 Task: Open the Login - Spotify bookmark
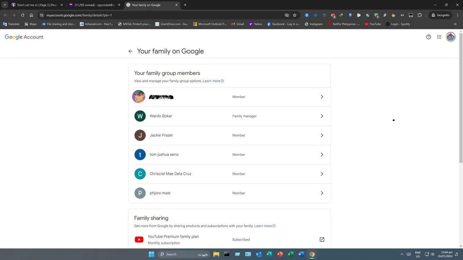click(x=398, y=24)
